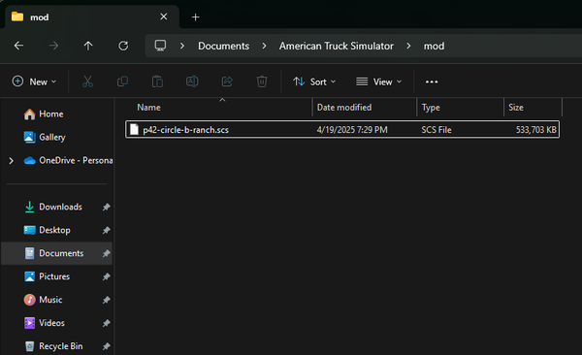This screenshot has height=355, width=582.
Task: Go to Documents in the breadcrumb
Action: (223, 46)
